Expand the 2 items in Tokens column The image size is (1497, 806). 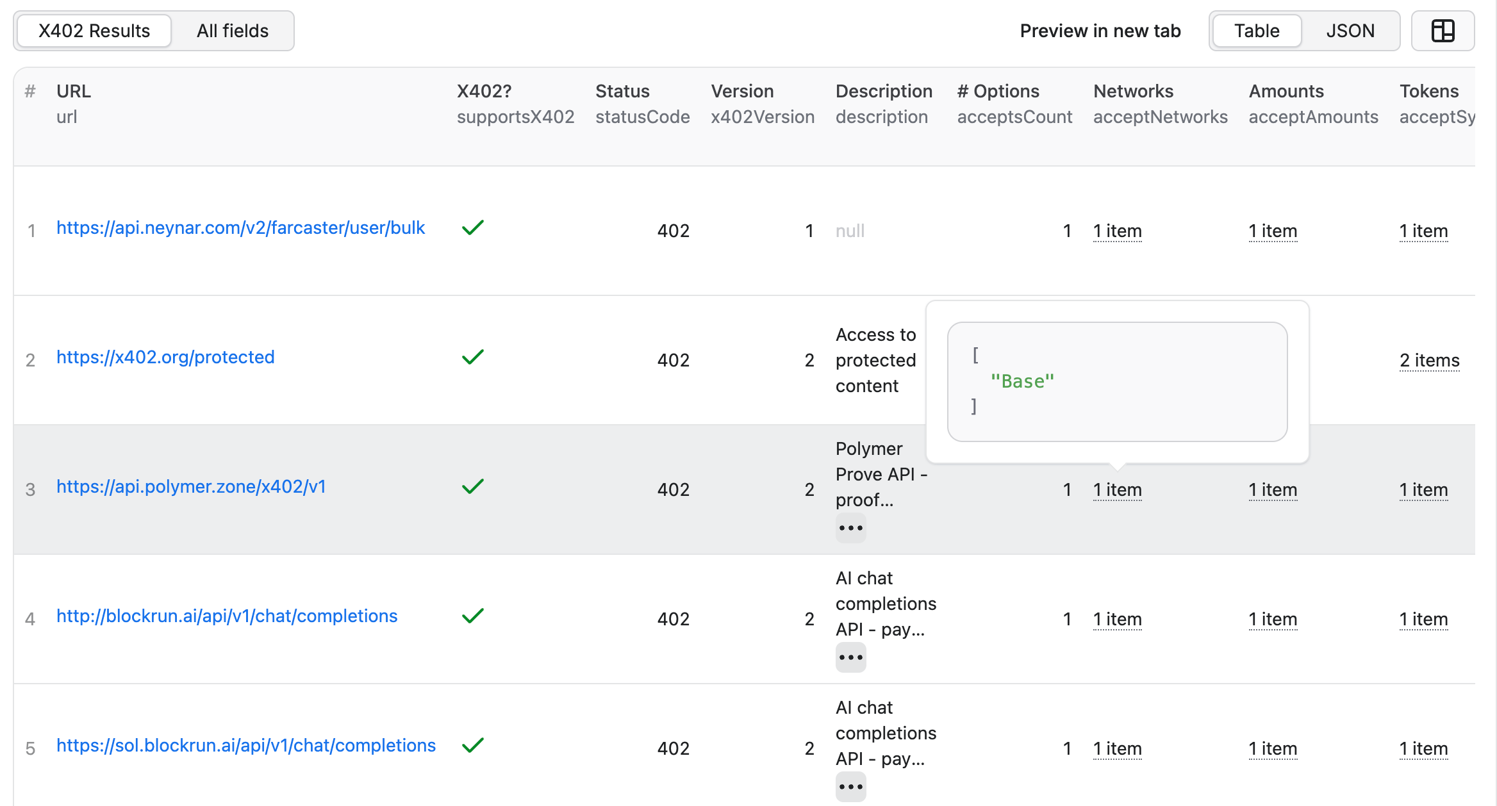pos(1429,360)
